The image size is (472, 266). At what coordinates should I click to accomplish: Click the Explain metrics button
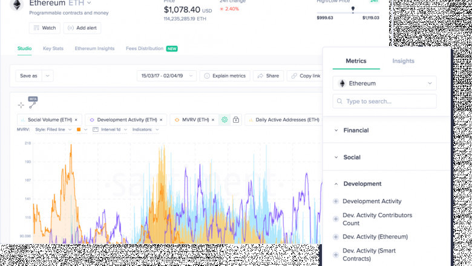click(225, 76)
